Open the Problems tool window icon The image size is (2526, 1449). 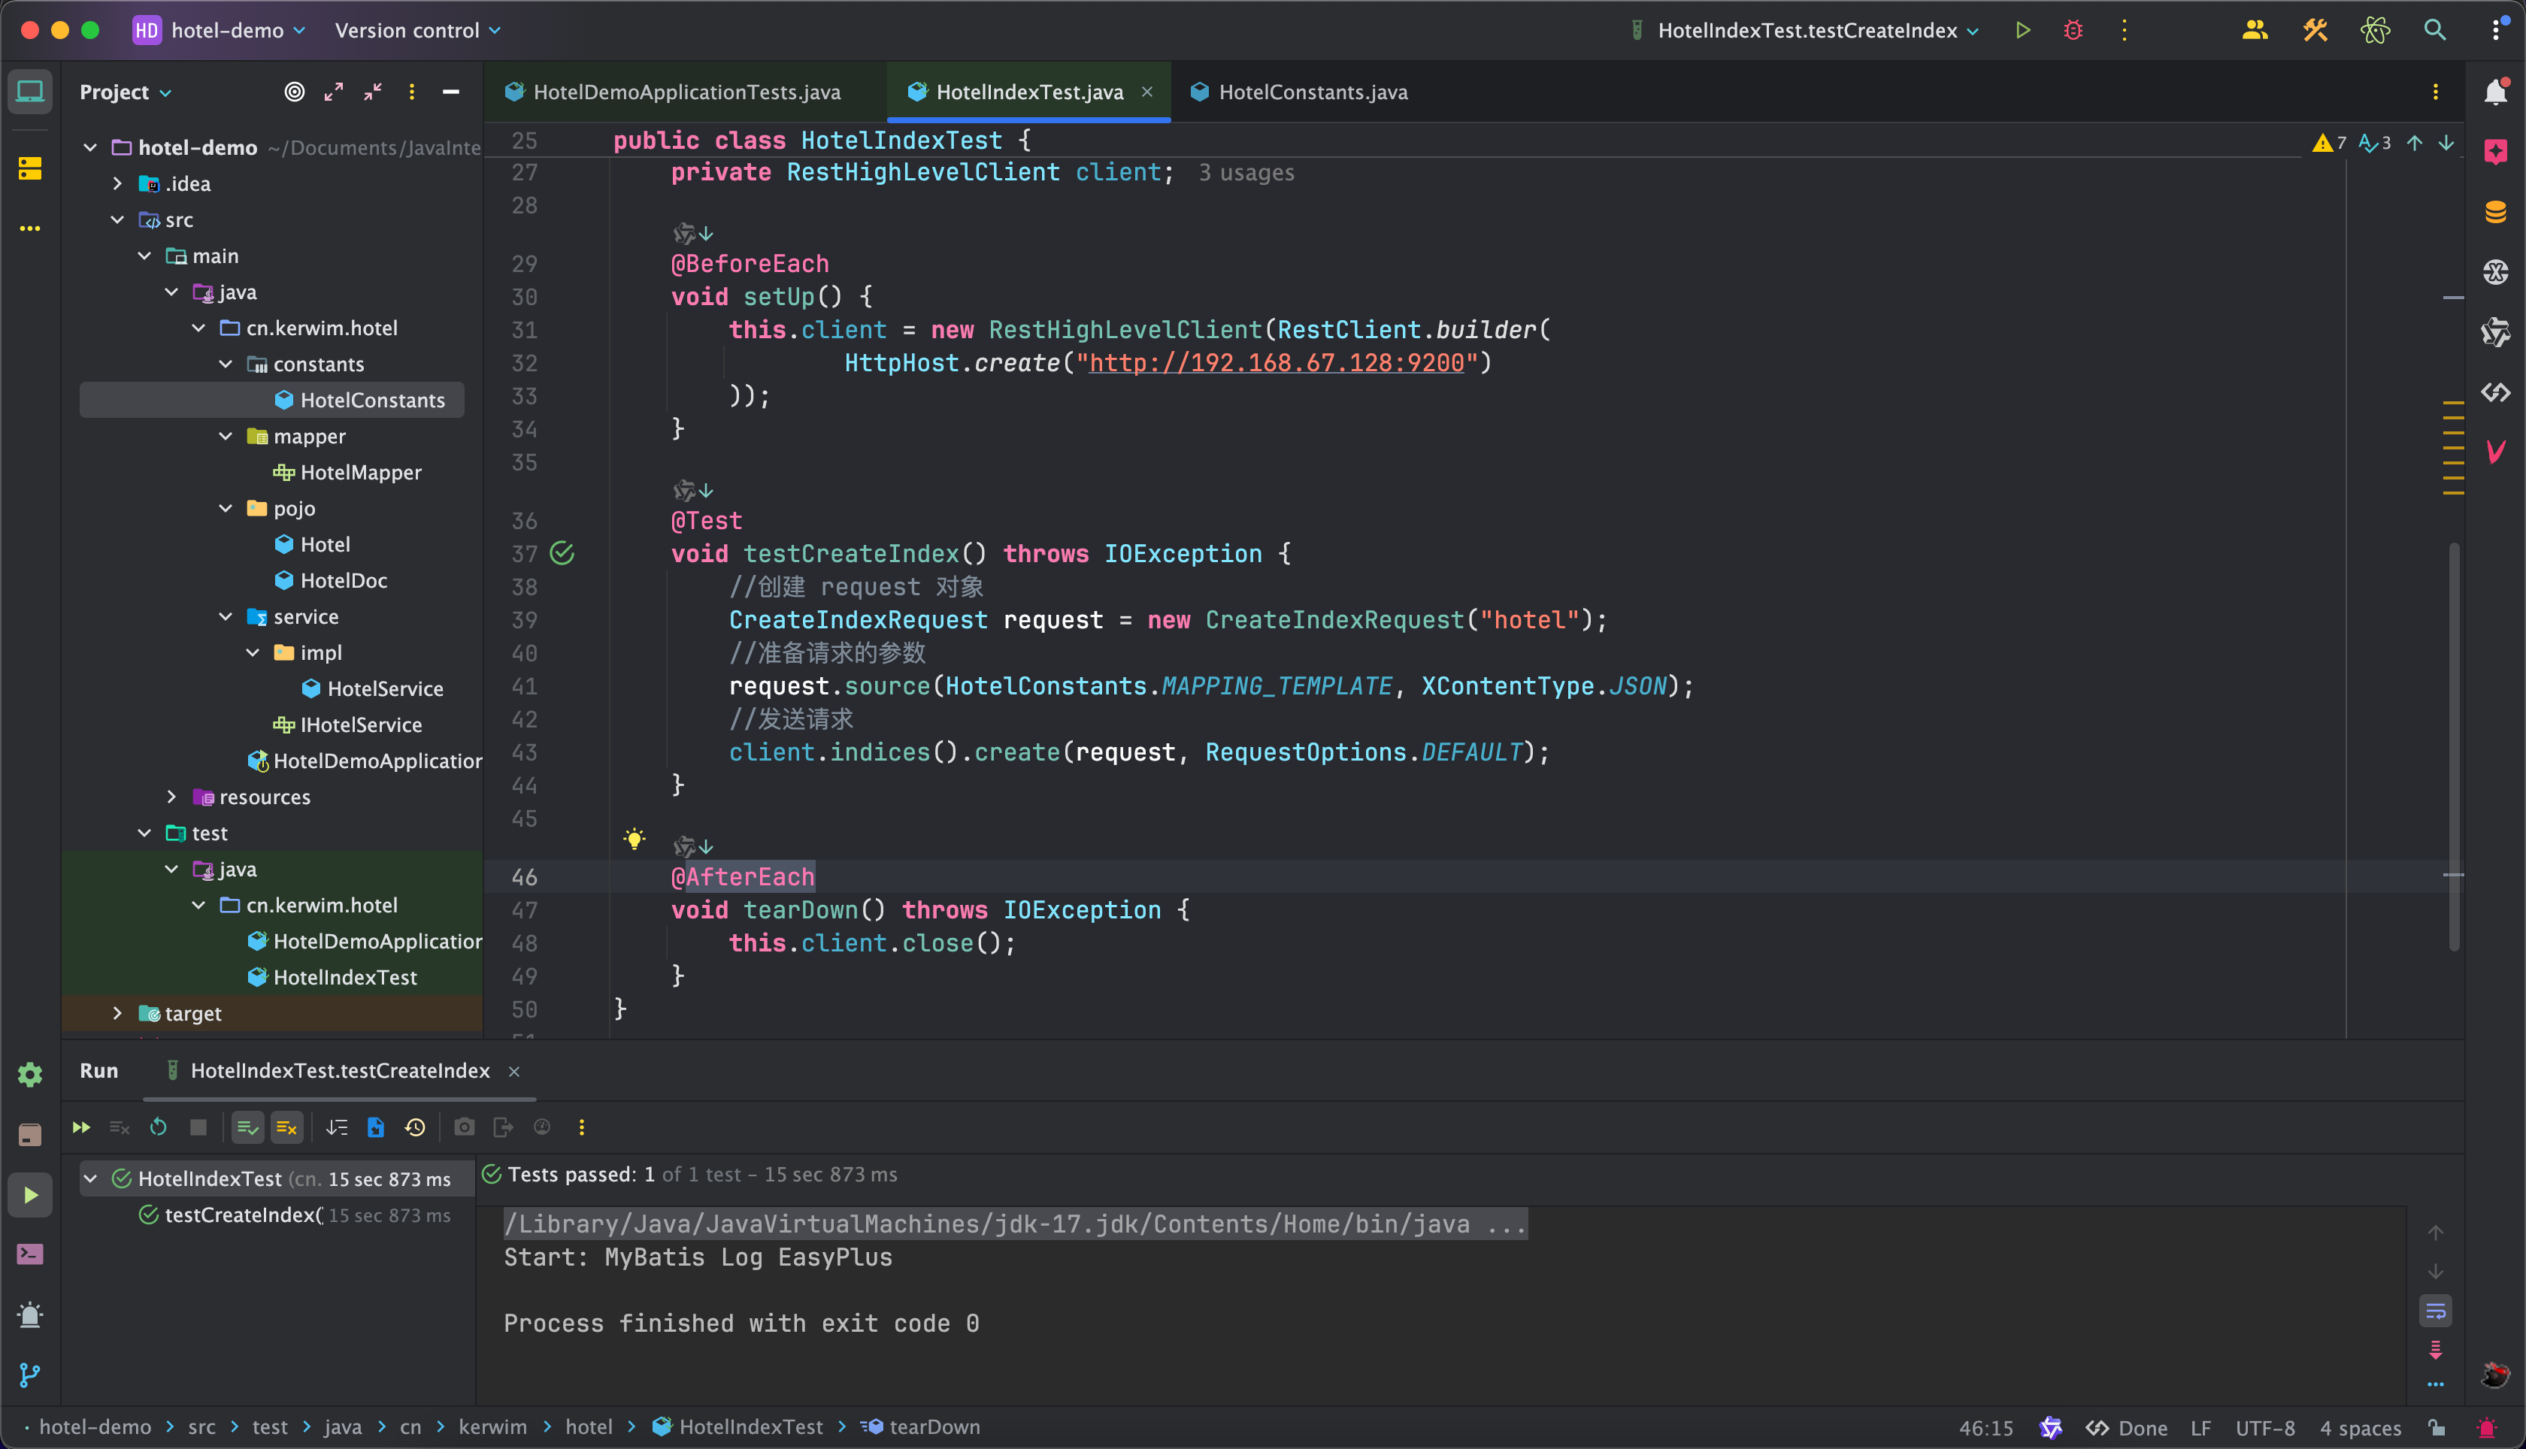[30, 1314]
